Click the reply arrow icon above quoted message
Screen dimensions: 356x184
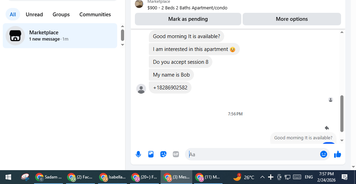tap(327, 128)
